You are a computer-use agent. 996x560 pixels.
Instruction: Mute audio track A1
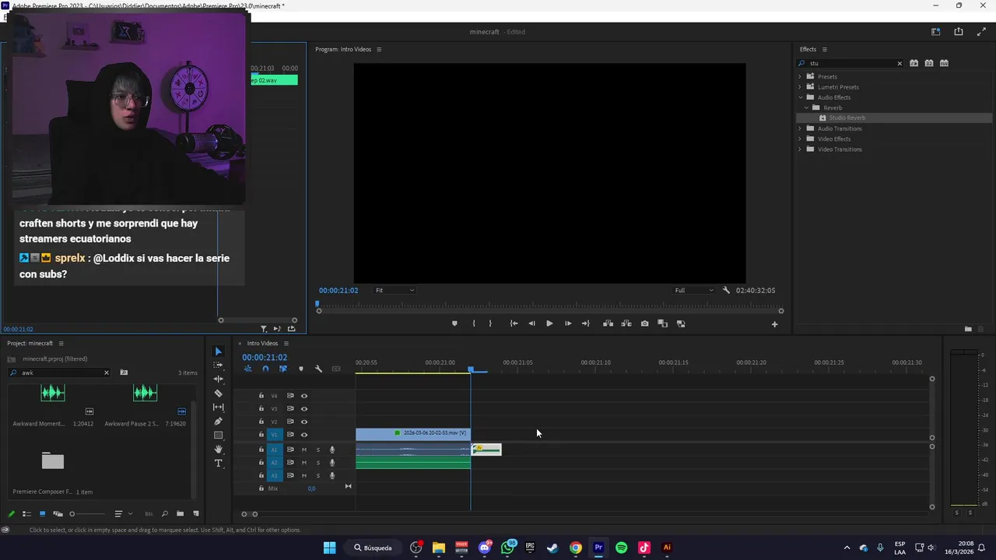tap(304, 450)
